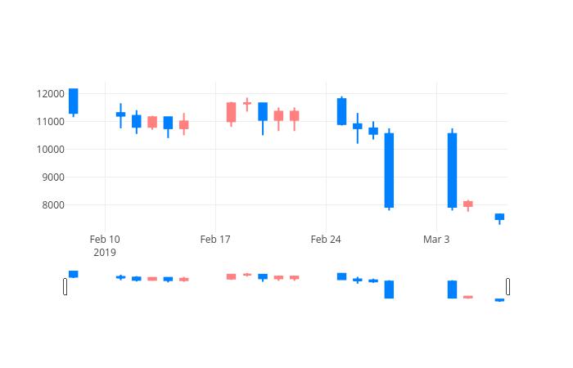Click the Feb 17 axis label

215,240
